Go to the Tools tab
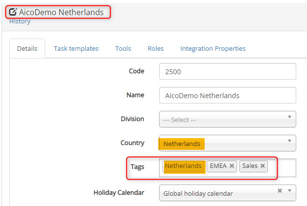 point(123,49)
